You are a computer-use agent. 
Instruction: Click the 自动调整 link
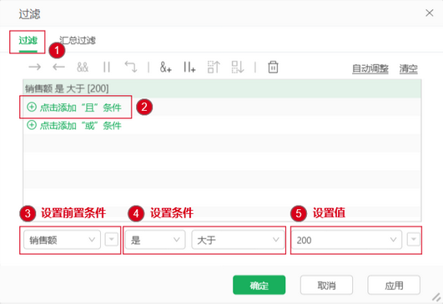pos(370,68)
